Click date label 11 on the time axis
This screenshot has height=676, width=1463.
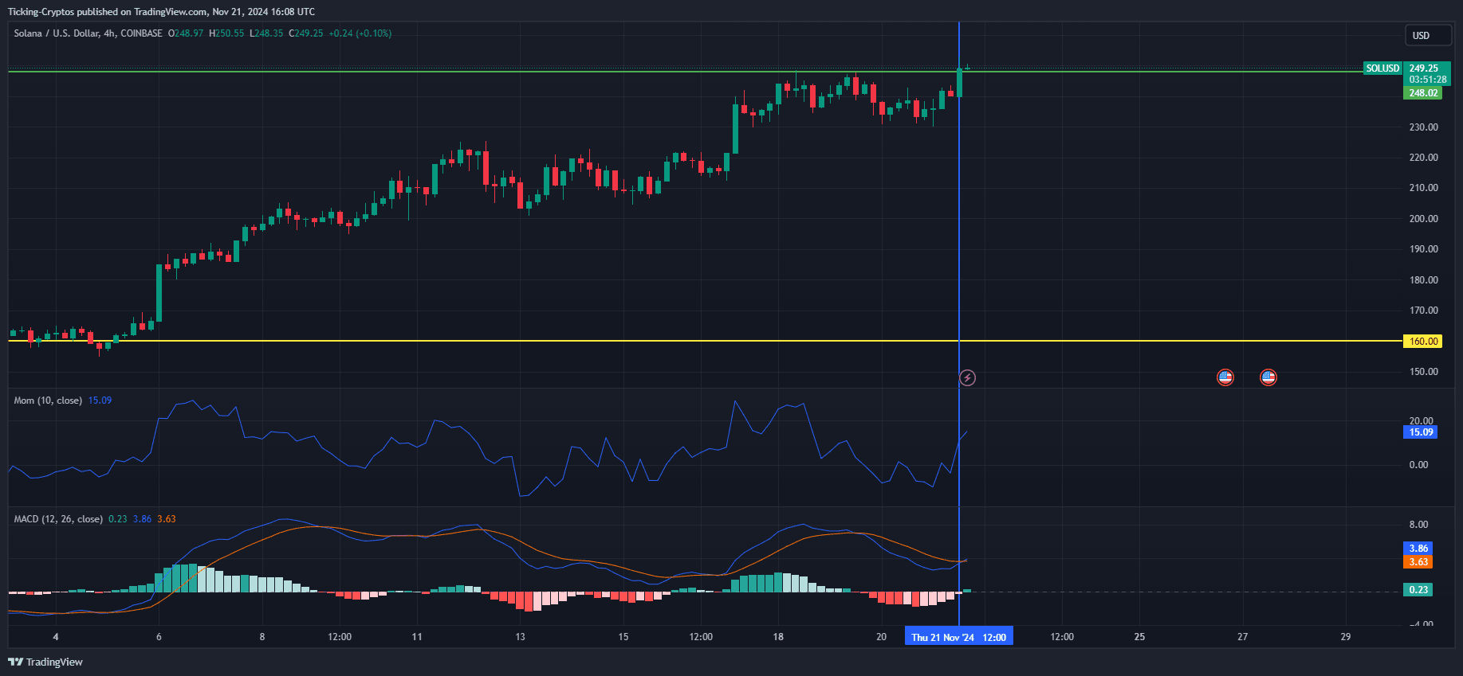417,637
